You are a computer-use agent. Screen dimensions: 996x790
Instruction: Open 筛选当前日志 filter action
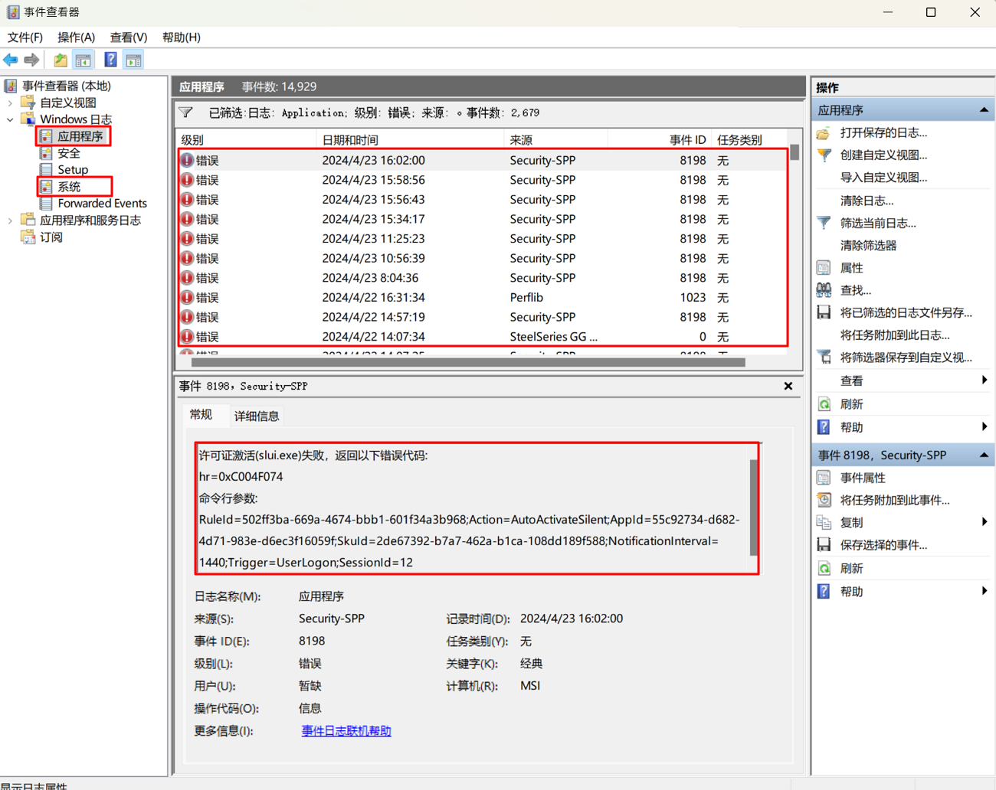877,223
